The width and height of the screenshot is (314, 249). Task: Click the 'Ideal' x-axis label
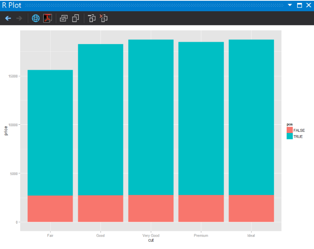tap(251, 236)
